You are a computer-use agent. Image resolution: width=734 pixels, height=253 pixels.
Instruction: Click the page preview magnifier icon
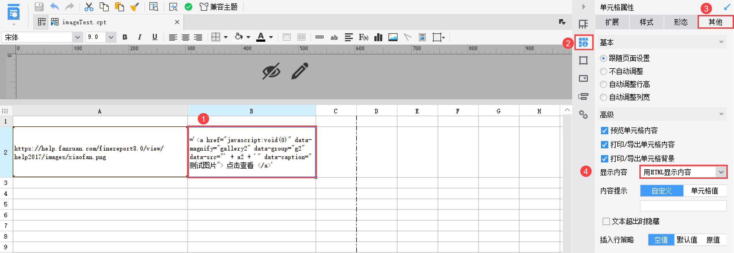[x=173, y=7]
